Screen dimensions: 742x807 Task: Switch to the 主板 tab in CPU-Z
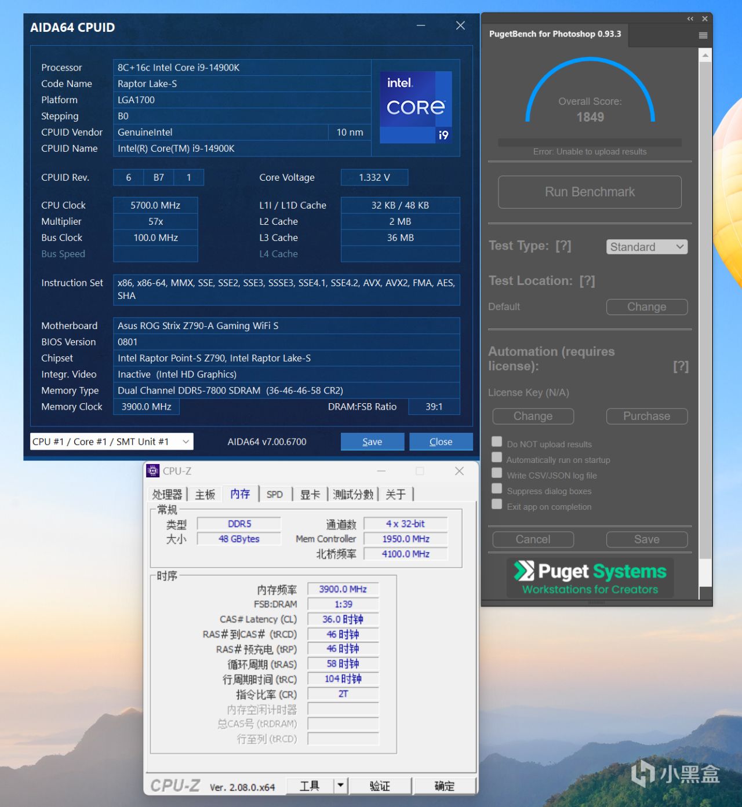pyautogui.click(x=205, y=494)
